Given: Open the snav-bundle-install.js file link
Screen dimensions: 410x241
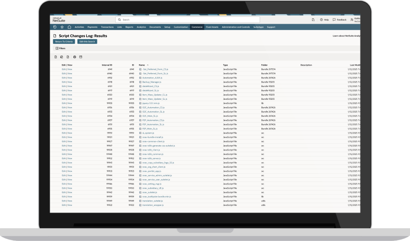Looking at the screenshot, I should (x=153, y=137).
